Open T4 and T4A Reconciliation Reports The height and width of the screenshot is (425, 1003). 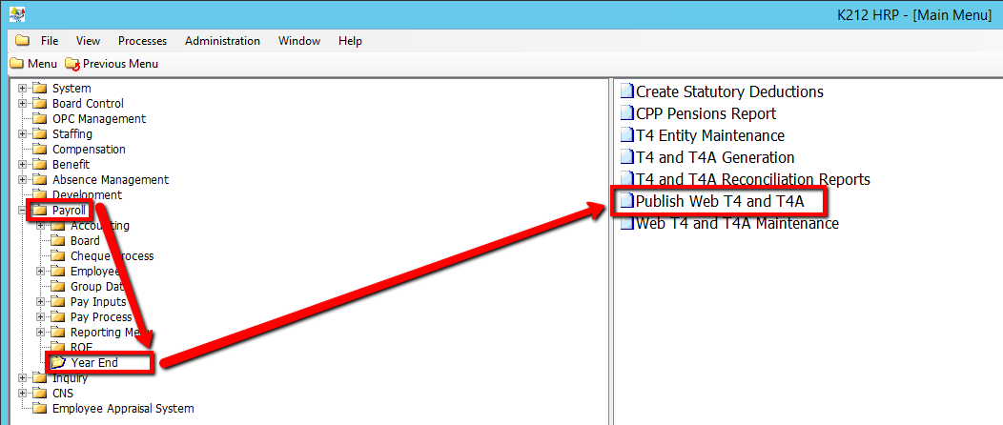click(752, 180)
